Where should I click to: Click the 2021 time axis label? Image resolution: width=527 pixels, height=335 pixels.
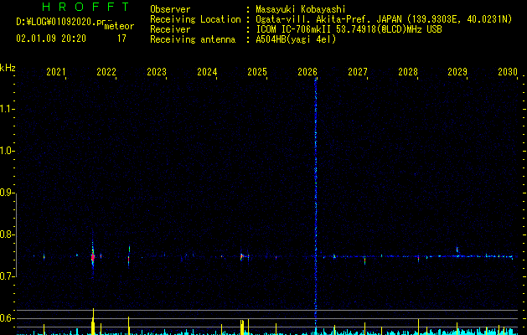56,72
